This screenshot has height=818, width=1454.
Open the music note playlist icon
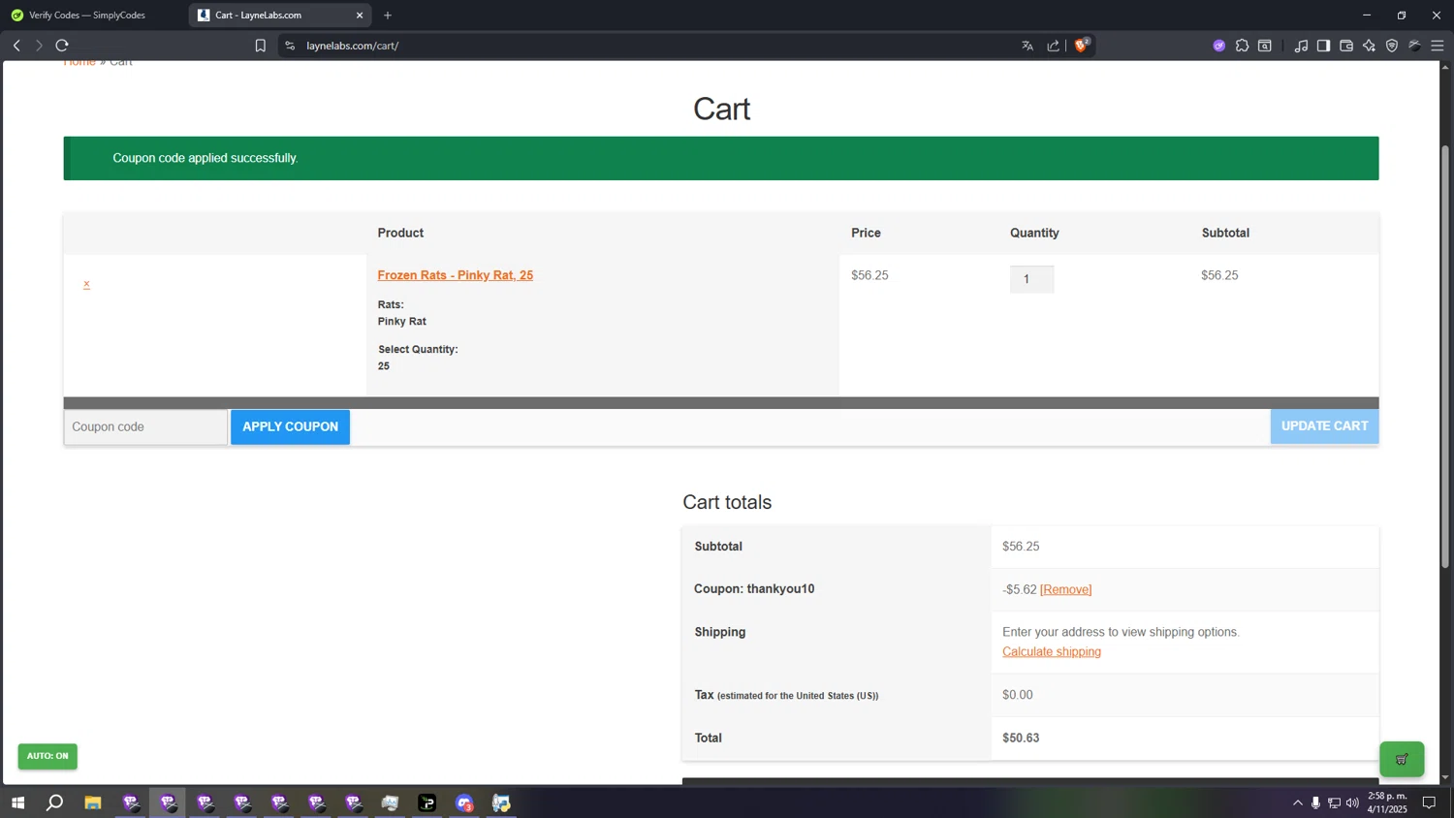click(1301, 46)
